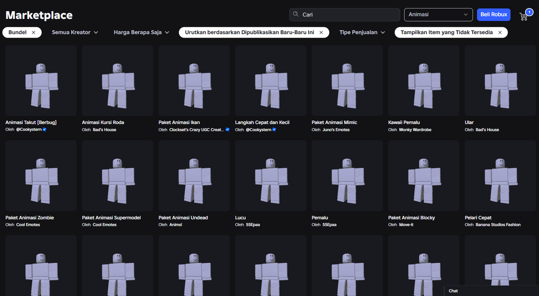Screen dimensions: 539x296
Task: Click the Marketplace heading
Action: 39,15
